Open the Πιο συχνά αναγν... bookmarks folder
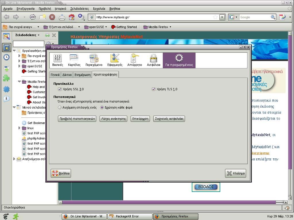This screenshot has height=220, width=294. (21, 27)
